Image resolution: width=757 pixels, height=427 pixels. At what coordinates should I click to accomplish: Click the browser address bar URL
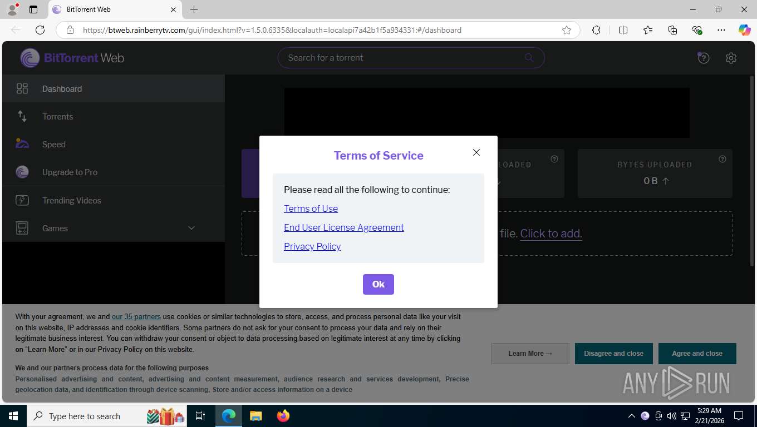point(272,30)
